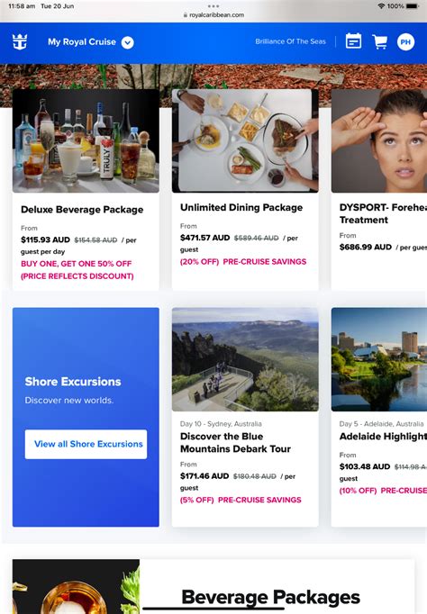Tap the three-dot multitasking menu at top
427x614 pixels.
[x=213, y=6]
